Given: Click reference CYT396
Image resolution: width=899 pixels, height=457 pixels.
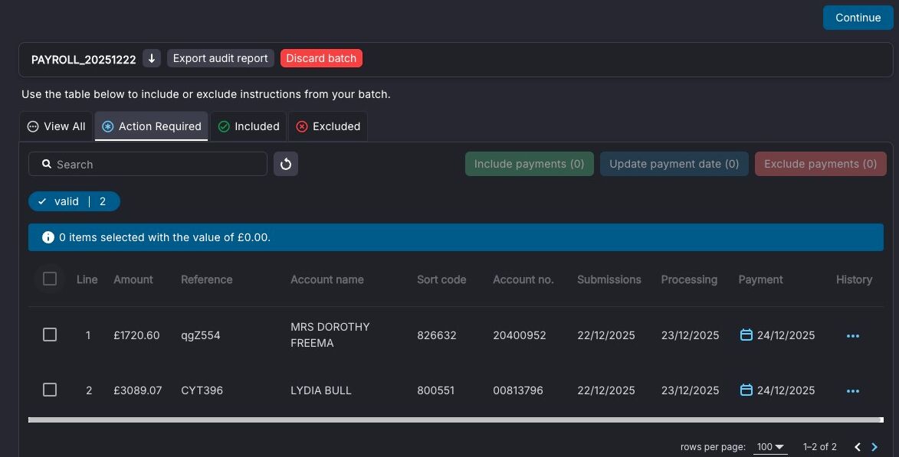Looking at the screenshot, I should pos(202,390).
